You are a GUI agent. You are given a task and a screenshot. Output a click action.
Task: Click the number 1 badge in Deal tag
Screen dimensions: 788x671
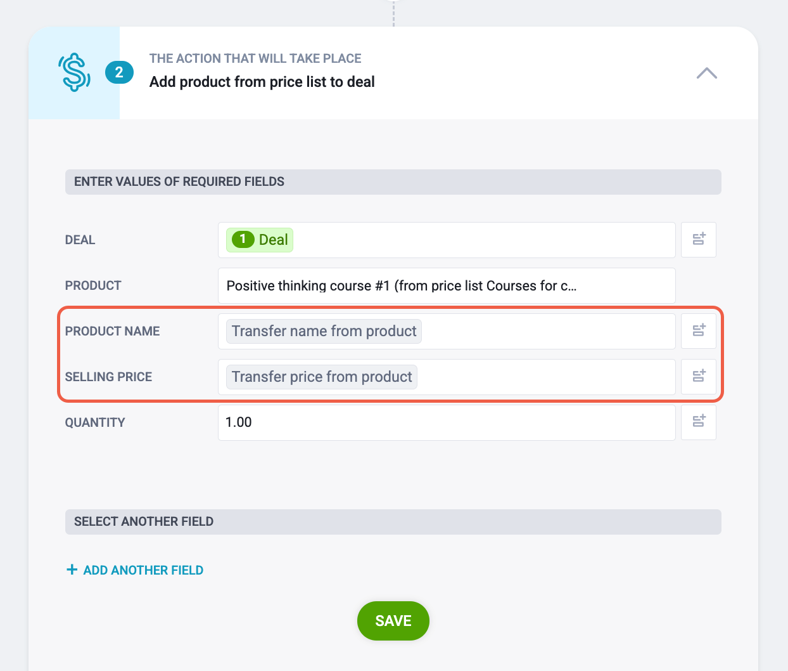tap(243, 239)
